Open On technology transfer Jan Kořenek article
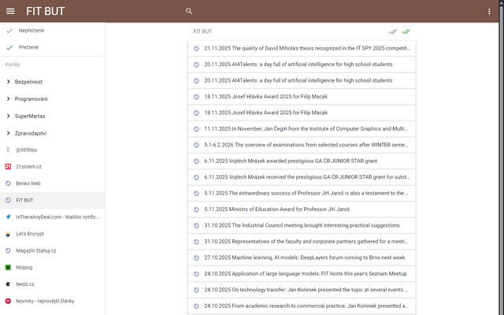This screenshot has height=315, width=504. (x=302, y=290)
